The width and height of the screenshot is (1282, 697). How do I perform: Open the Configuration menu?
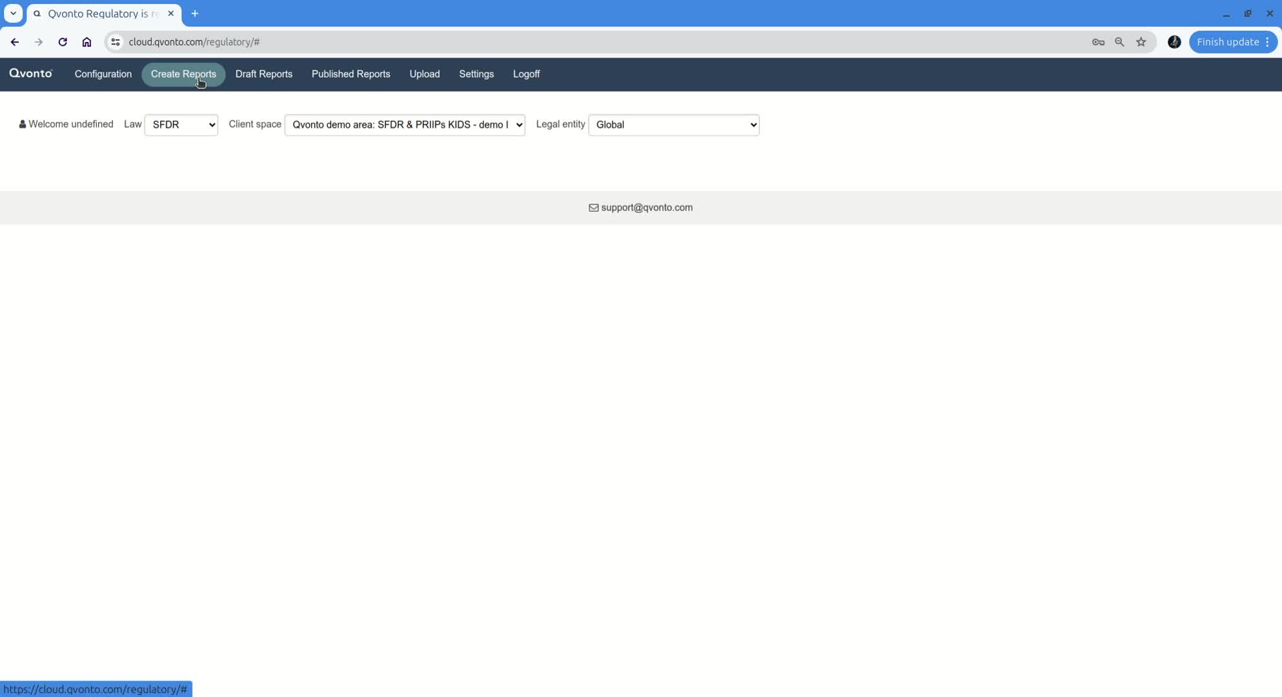coord(103,74)
